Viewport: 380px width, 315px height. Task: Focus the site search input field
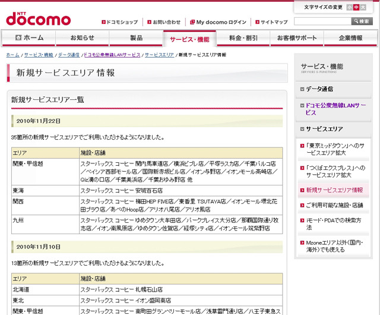[322, 21]
